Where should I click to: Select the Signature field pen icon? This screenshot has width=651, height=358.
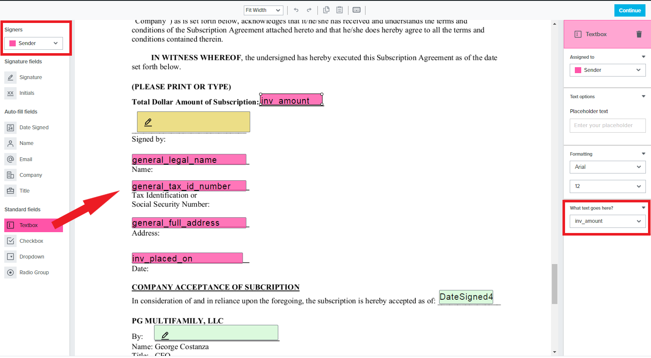(x=11, y=77)
